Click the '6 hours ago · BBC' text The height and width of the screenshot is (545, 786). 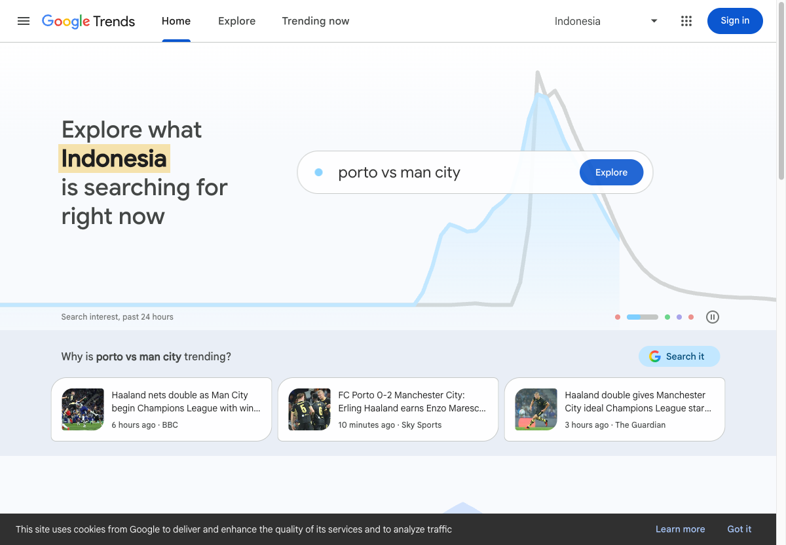coord(145,425)
